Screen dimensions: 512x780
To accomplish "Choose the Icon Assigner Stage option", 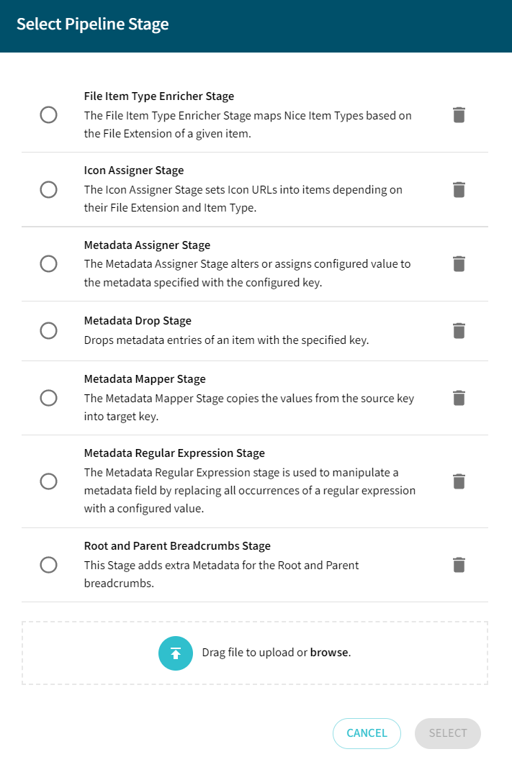I will 48,189.
